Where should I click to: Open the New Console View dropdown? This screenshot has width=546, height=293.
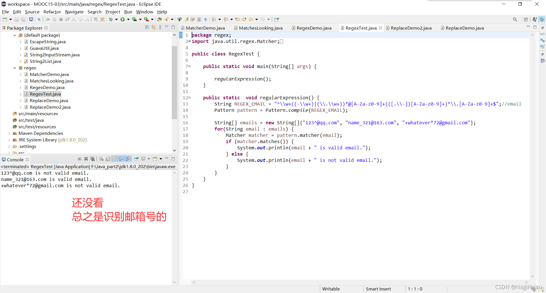click(161, 159)
